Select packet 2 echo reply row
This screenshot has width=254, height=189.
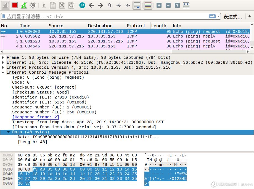(125, 36)
